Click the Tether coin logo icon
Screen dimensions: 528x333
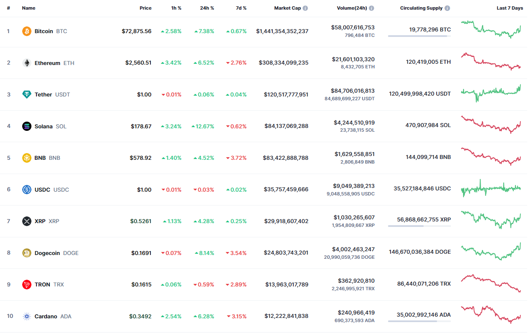pos(27,94)
